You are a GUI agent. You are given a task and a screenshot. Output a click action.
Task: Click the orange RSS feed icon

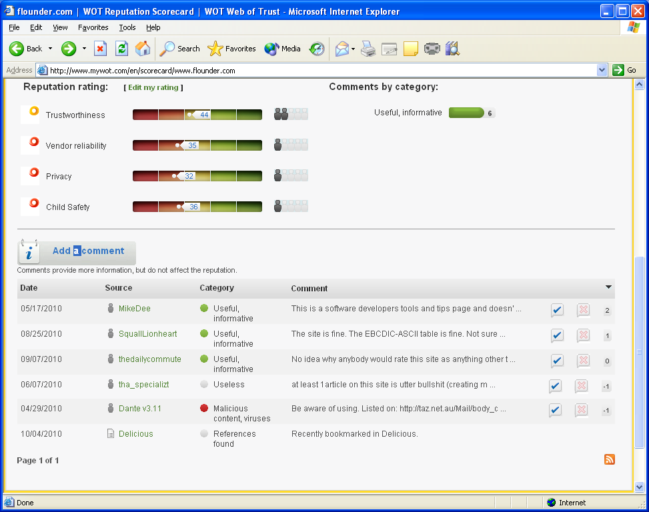[609, 459]
